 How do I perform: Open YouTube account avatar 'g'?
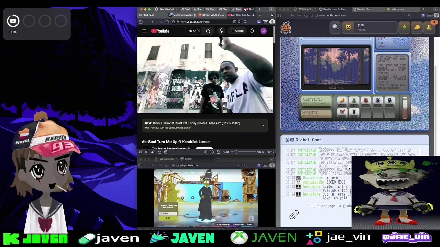pyautogui.click(x=264, y=31)
